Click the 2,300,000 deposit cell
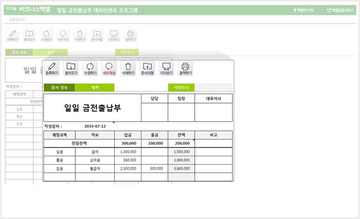This screenshot has width=360, height=219. point(128,169)
